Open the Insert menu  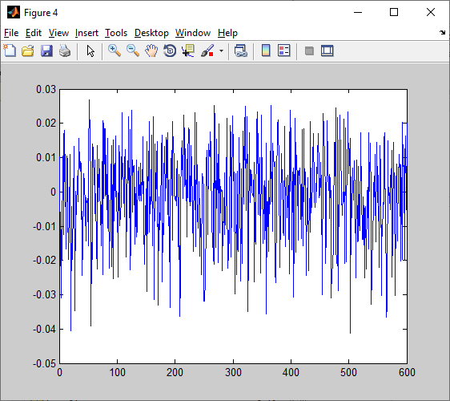coord(86,33)
